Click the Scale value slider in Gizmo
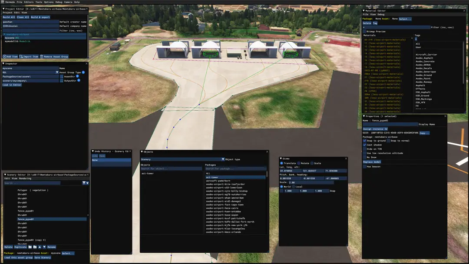 311,182
